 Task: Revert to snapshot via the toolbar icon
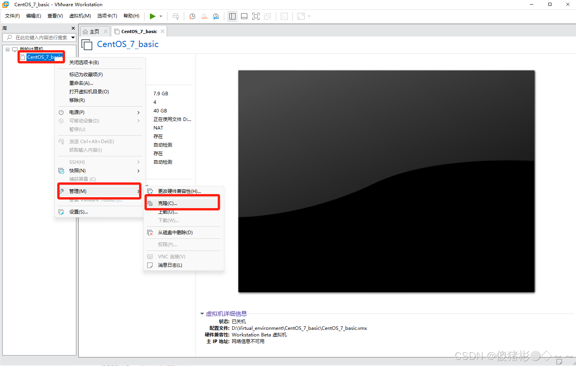[204, 16]
